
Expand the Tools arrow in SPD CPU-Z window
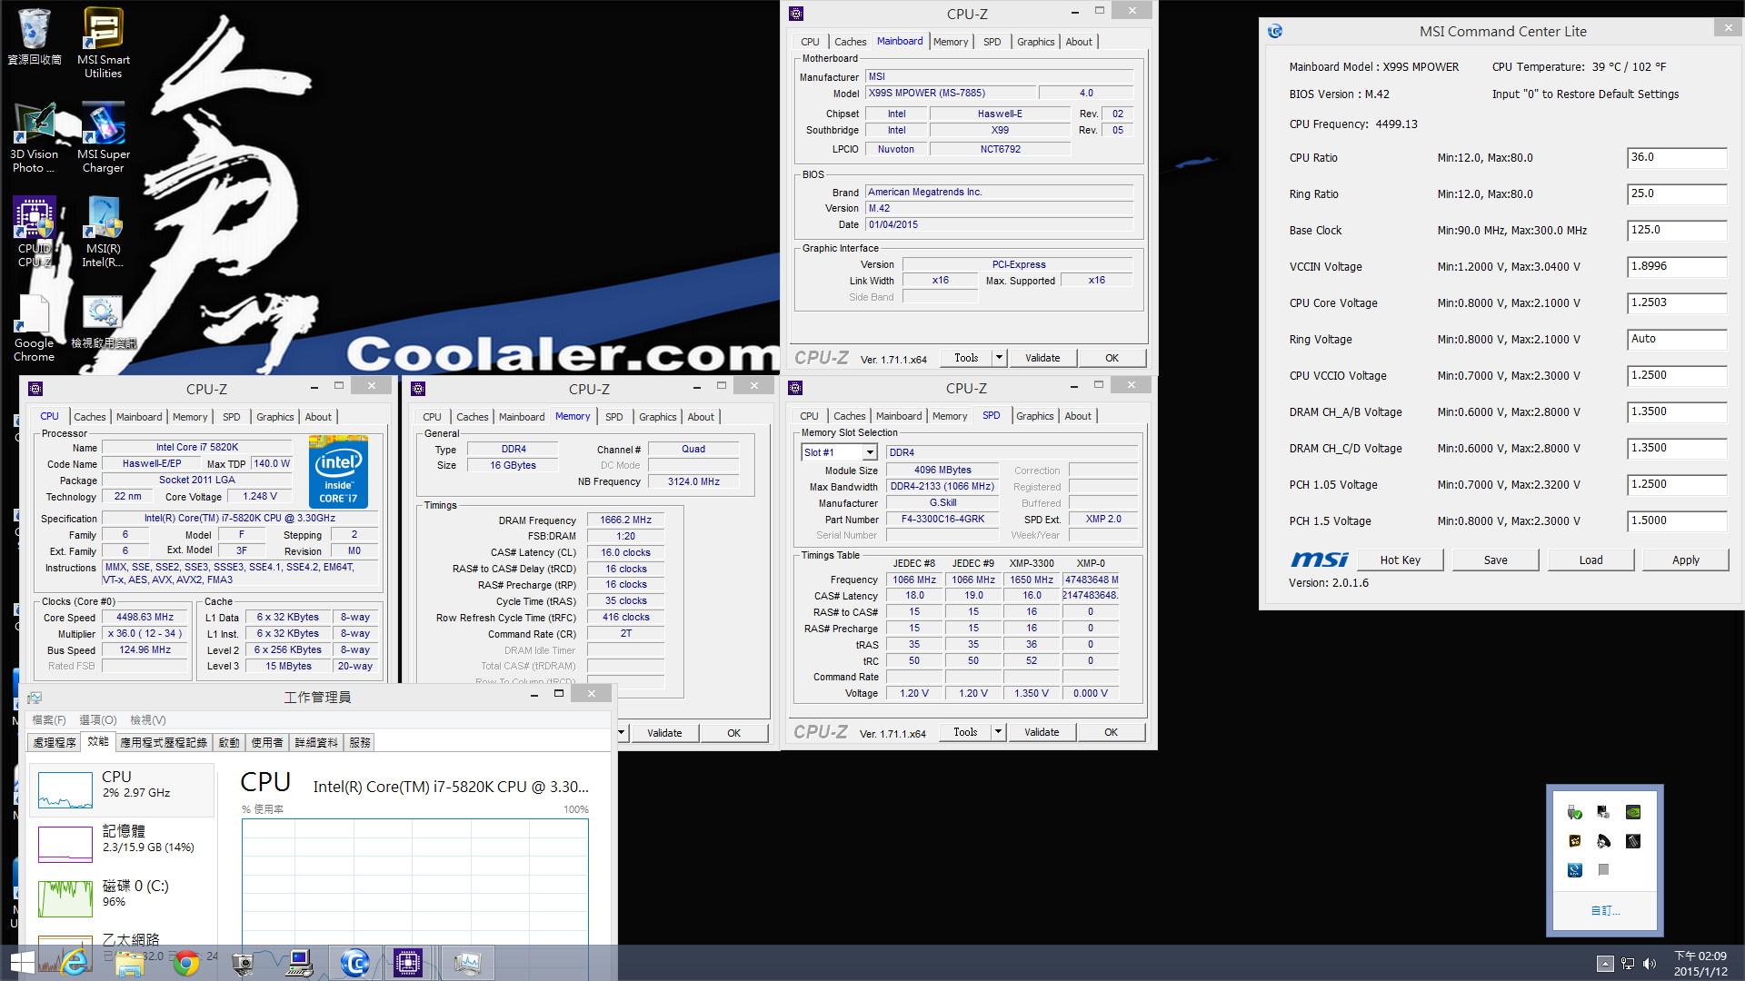tap(998, 732)
